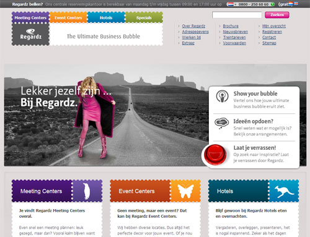The height and width of the screenshot is (237, 310).
Task: Click the kangaroo icon on Hotels banner
Action: pos(284,191)
